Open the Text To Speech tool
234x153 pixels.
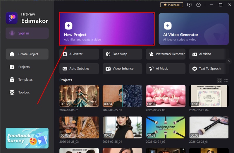click(209, 69)
